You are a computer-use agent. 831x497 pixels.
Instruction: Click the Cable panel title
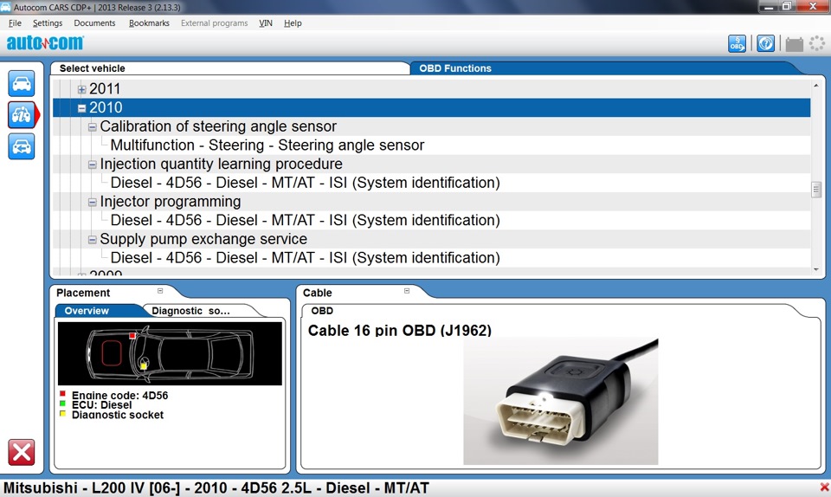[318, 293]
